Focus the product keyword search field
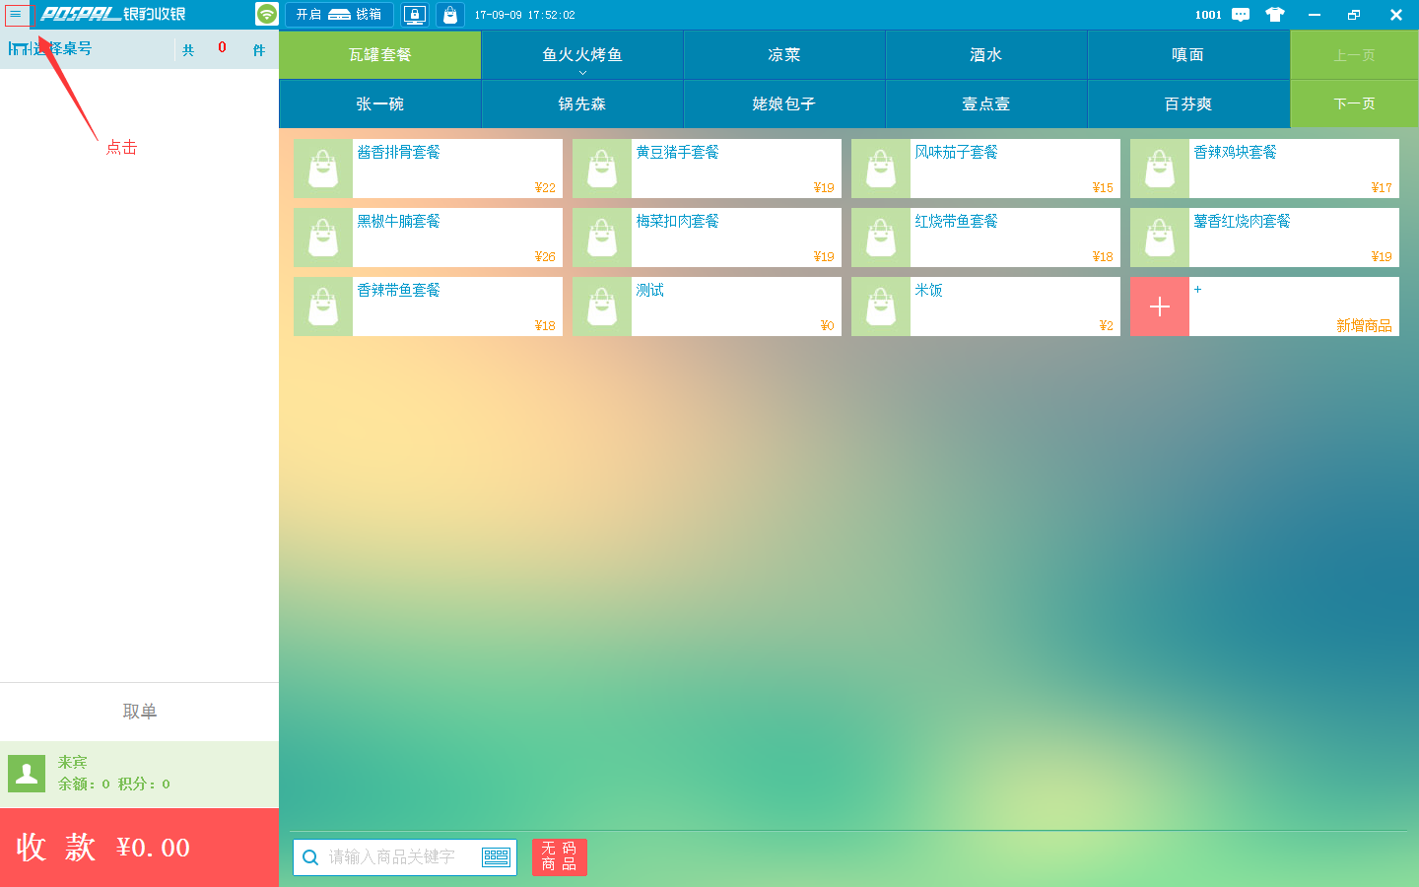Screen dimensions: 1419x887 point(405,857)
